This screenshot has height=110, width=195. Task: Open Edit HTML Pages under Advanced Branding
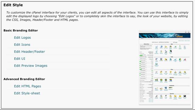(27, 86)
